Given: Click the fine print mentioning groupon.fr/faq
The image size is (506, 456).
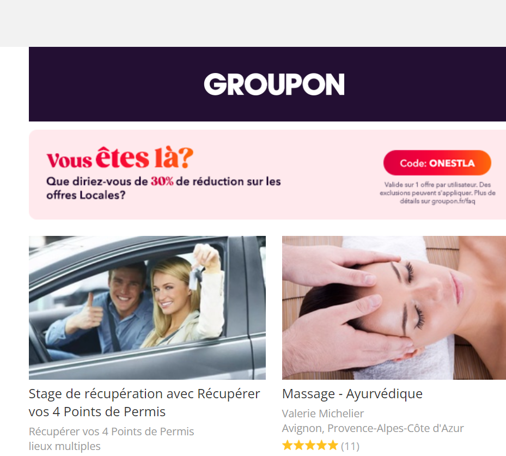Looking at the screenshot, I should pyautogui.click(x=437, y=193).
